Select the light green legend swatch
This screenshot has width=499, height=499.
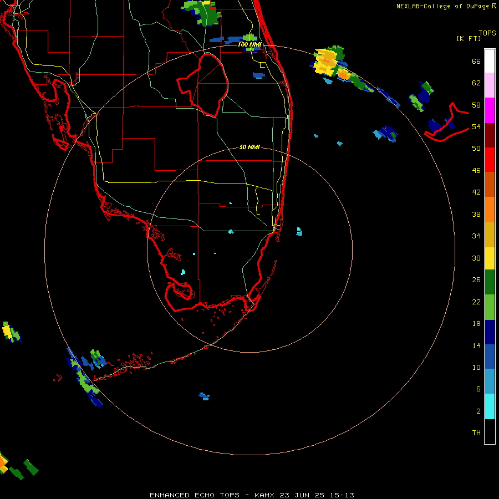490,307
